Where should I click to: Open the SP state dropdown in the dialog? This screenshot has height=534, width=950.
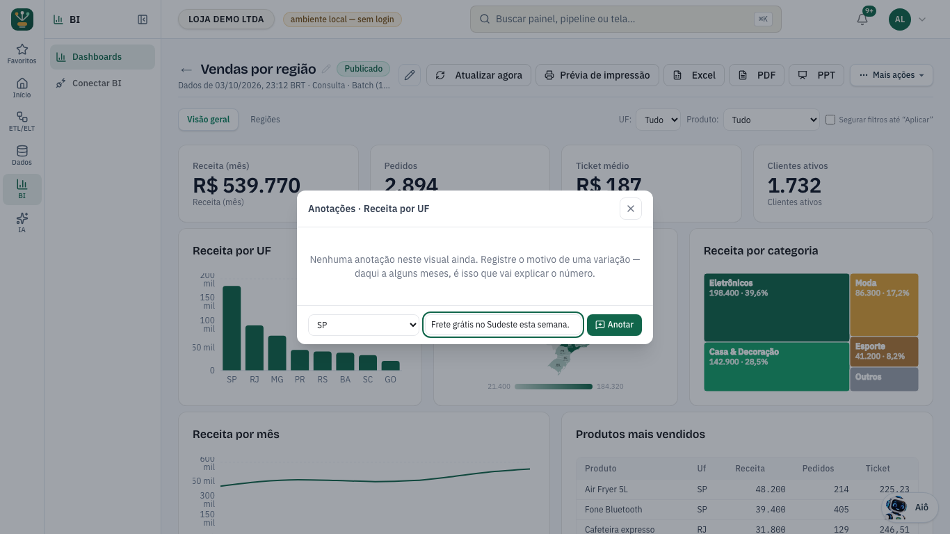(x=364, y=325)
